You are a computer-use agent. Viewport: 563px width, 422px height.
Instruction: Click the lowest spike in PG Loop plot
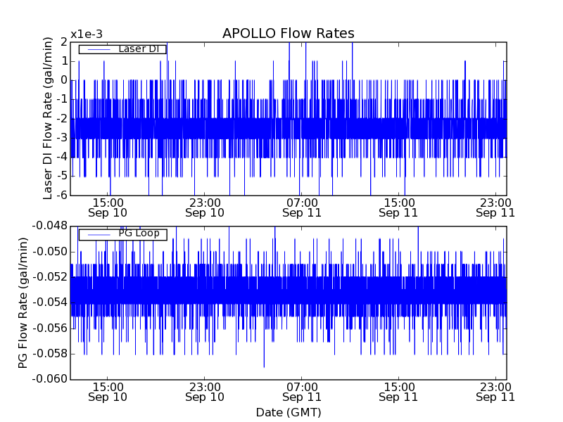(x=264, y=366)
